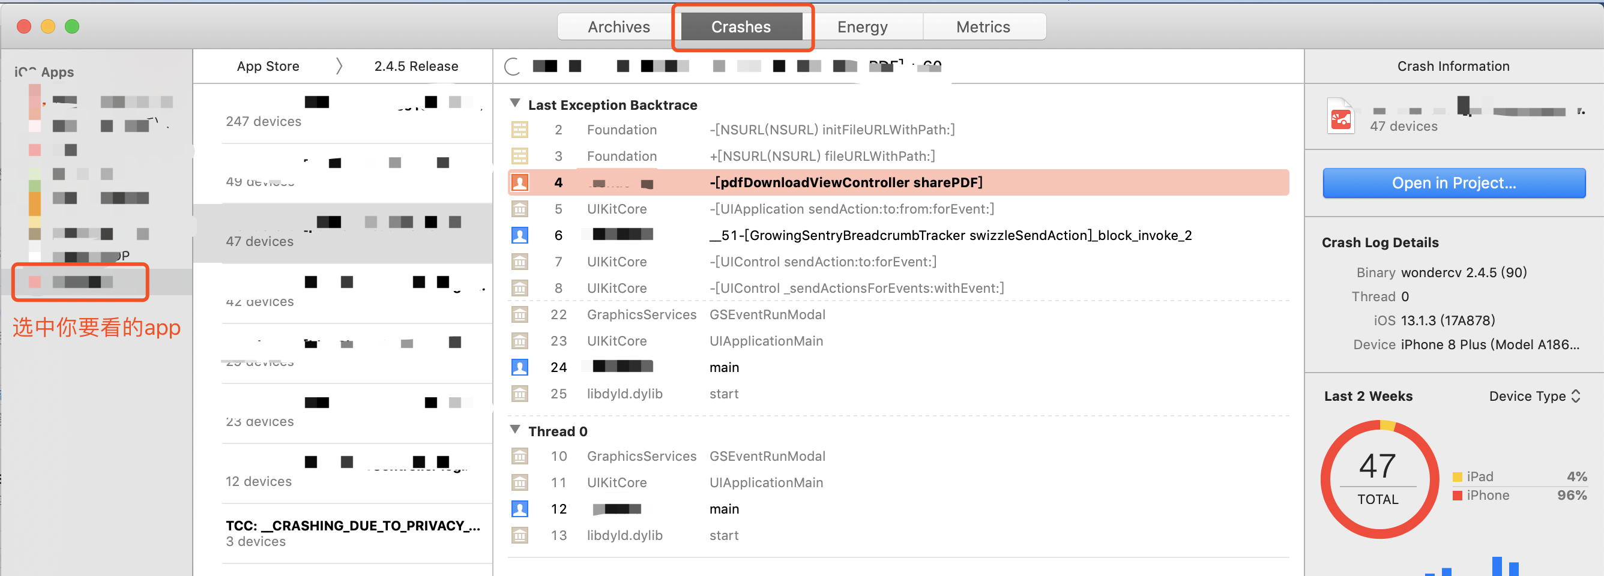Select the initFileURLWithPath frame row

click(898, 130)
